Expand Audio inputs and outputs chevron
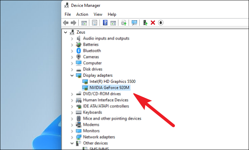The height and width of the screenshot is (150, 249). (x=72, y=38)
